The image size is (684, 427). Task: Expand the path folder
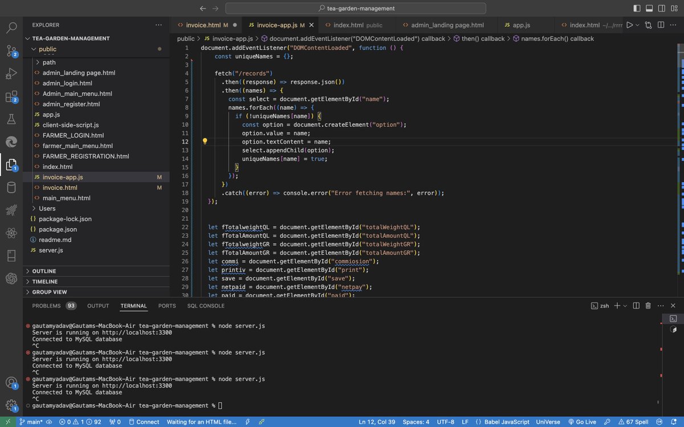49,62
